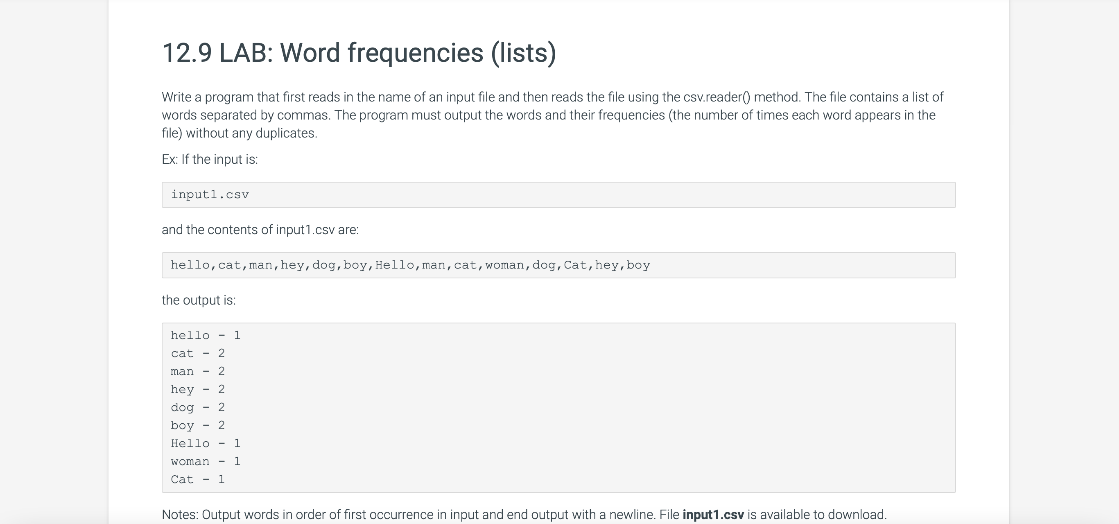
Task: Click the 'boy - 2' output line
Action: click(198, 425)
